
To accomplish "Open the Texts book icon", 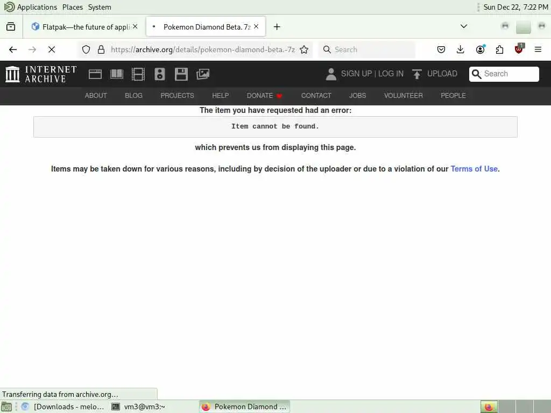I will [x=117, y=74].
